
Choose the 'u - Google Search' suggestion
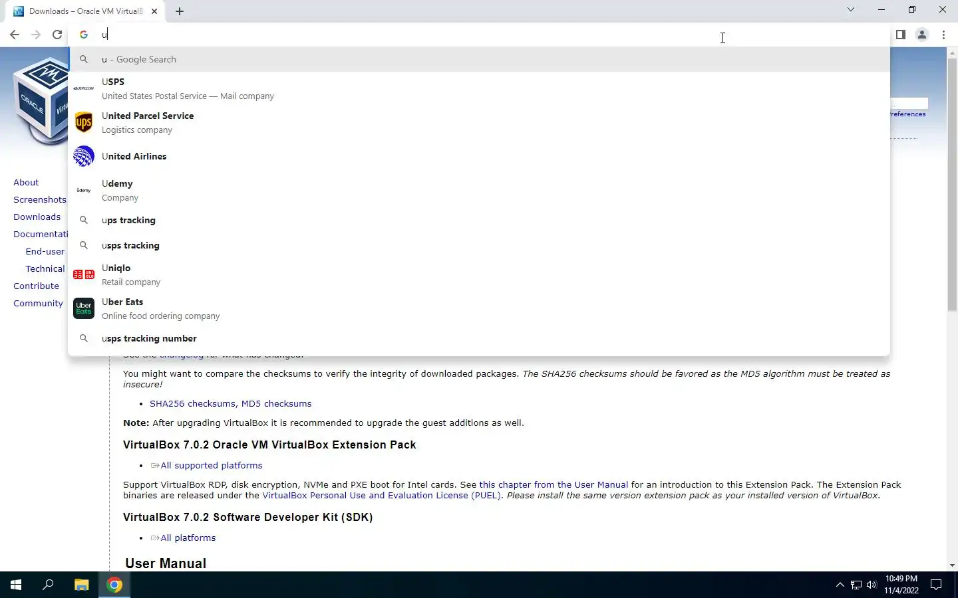[x=479, y=59]
